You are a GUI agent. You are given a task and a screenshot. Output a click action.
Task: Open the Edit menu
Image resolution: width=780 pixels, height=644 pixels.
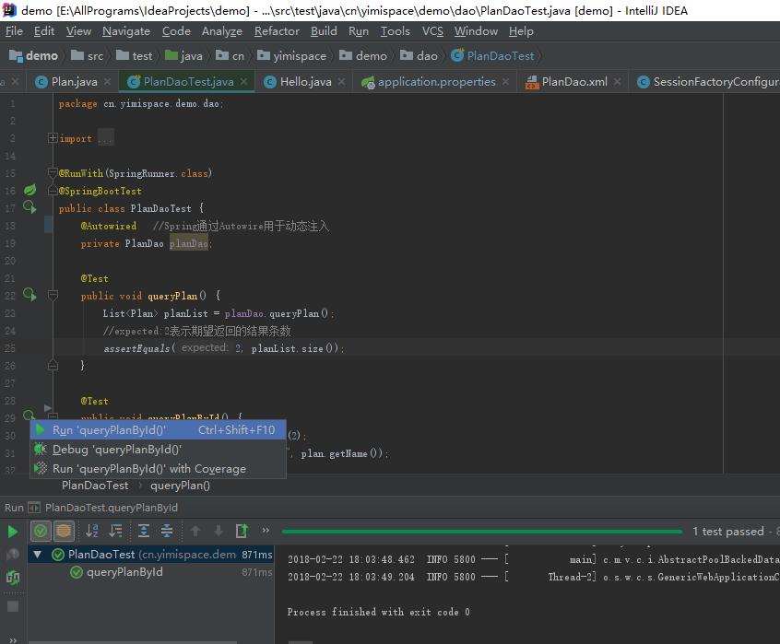click(x=43, y=31)
